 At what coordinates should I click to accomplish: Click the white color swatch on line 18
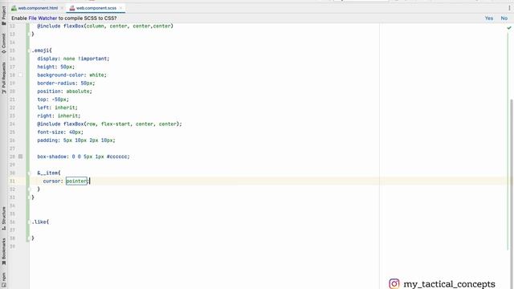pos(20,75)
